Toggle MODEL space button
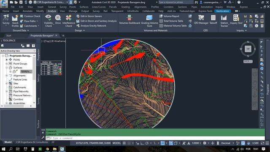The height and width of the screenshot is (152, 270). (x=116, y=143)
